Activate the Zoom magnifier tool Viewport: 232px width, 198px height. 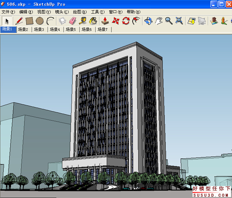(x=169, y=21)
